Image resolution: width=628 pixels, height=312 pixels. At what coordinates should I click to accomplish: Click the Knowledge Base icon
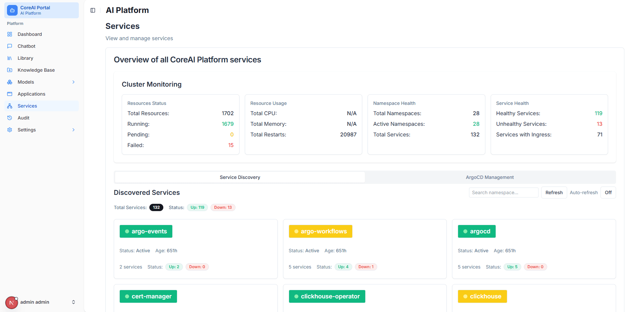coord(10,70)
